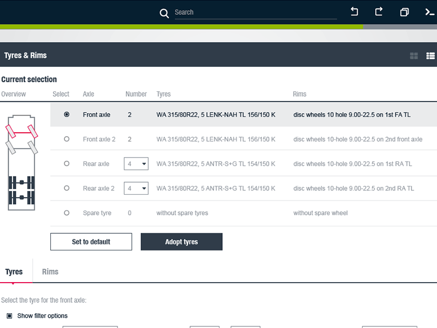Viewport: 437px width, 328px height.
Task: Open Rear axle 2 number dropdown
Action: point(136,188)
